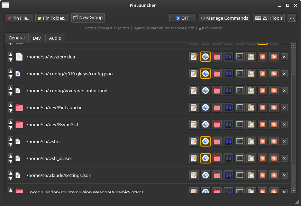
Task: Move g910-gkeys/config.json up one position
Action: pyautogui.click(x=11, y=71)
